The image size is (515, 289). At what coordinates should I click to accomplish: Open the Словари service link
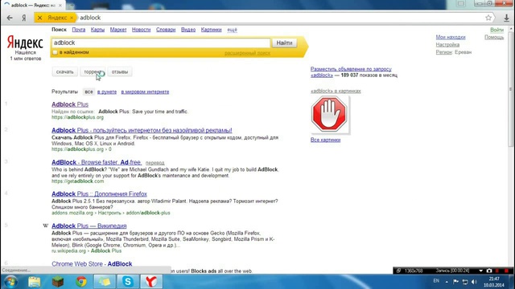(x=166, y=30)
